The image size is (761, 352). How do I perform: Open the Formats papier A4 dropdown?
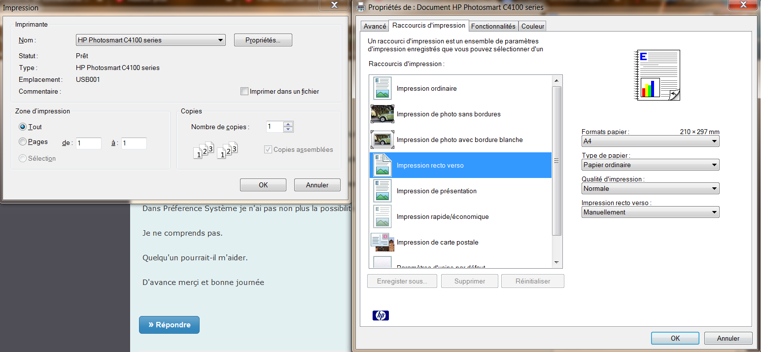click(650, 141)
